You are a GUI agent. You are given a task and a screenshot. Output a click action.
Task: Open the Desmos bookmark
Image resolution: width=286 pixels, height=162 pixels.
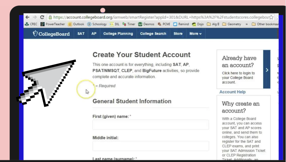(146, 24)
